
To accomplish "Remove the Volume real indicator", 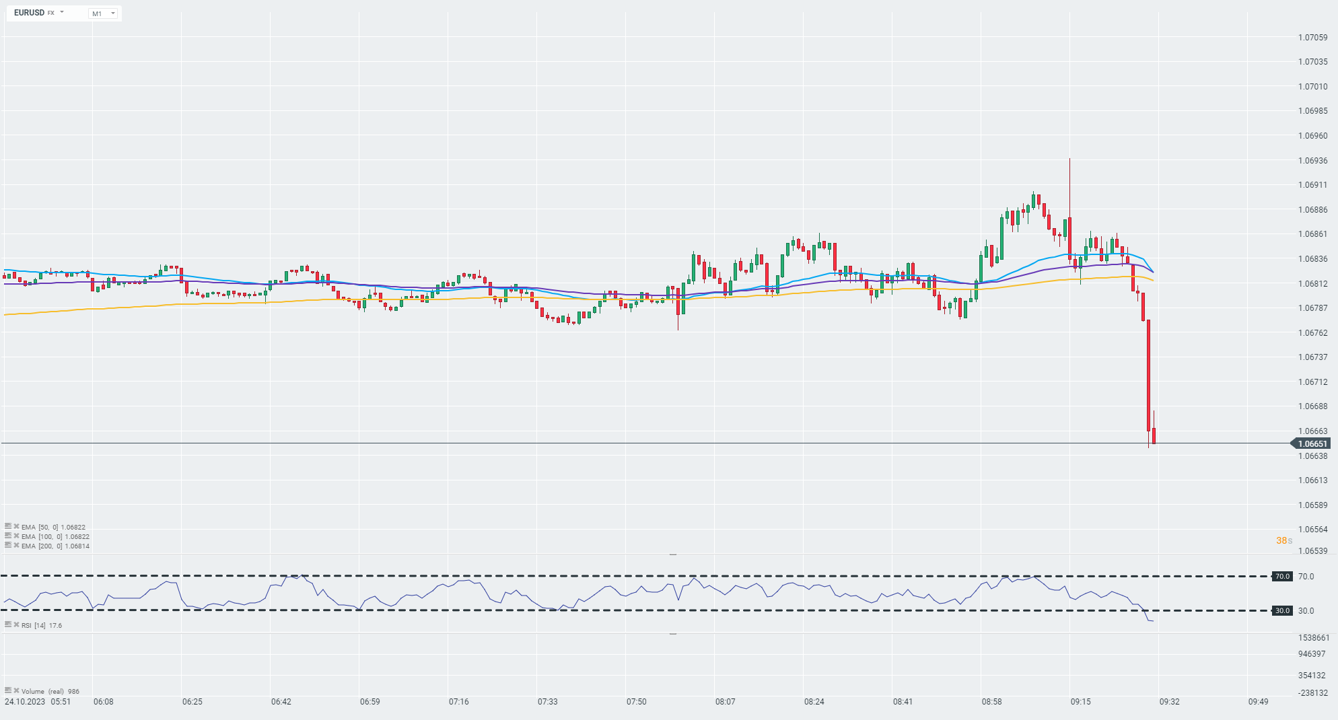I will [x=16, y=690].
